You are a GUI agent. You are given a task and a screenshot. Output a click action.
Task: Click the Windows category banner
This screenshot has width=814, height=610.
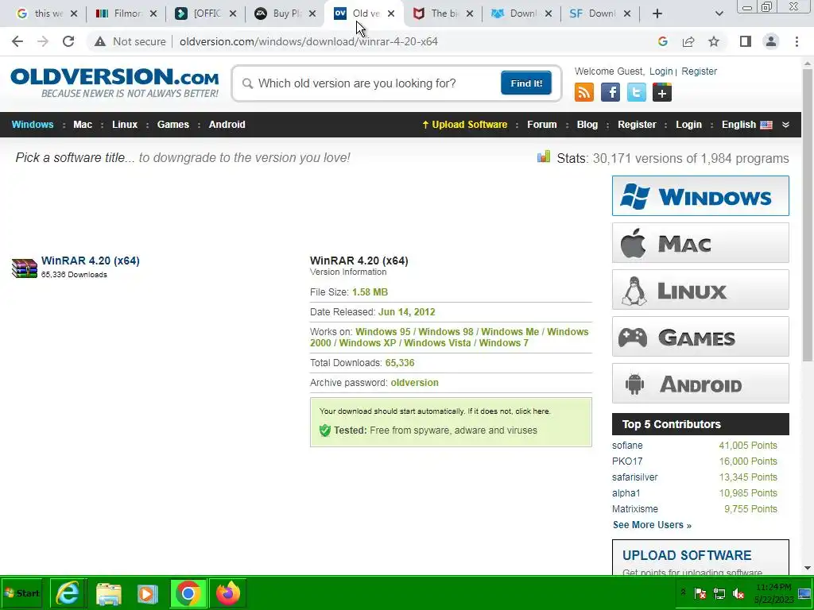(700, 195)
